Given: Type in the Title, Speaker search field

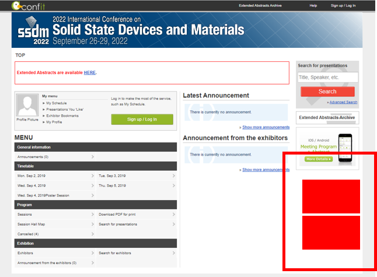Looking at the screenshot, I should point(327,77).
